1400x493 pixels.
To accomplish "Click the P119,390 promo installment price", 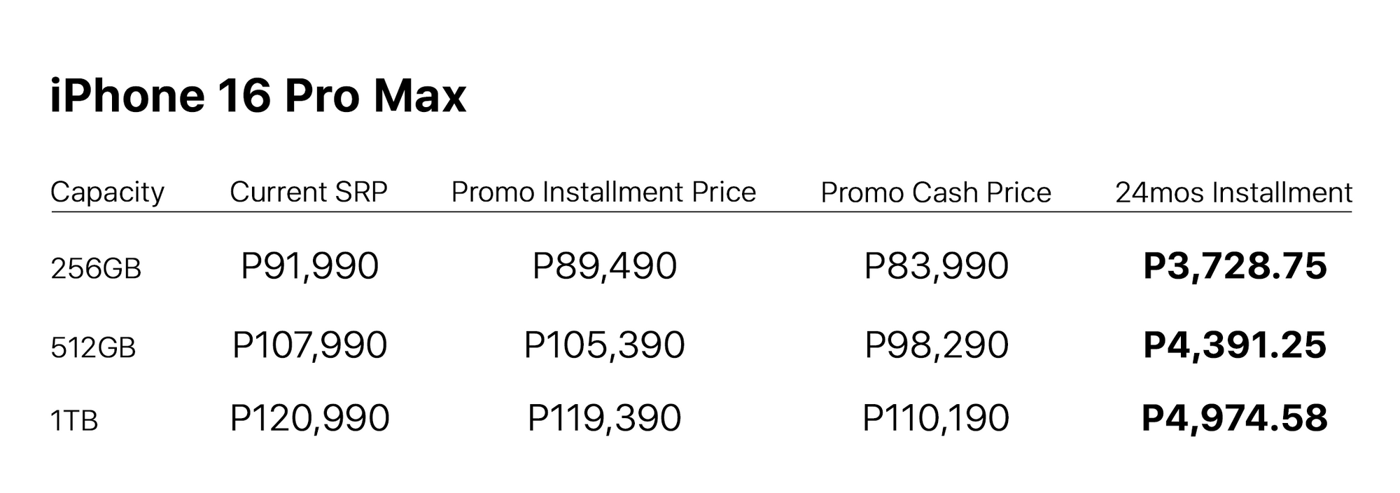I will (605, 418).
